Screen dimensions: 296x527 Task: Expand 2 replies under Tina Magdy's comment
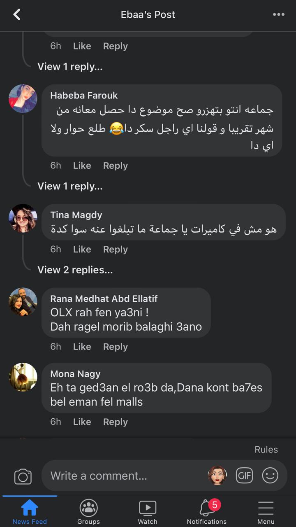[75, 270]
